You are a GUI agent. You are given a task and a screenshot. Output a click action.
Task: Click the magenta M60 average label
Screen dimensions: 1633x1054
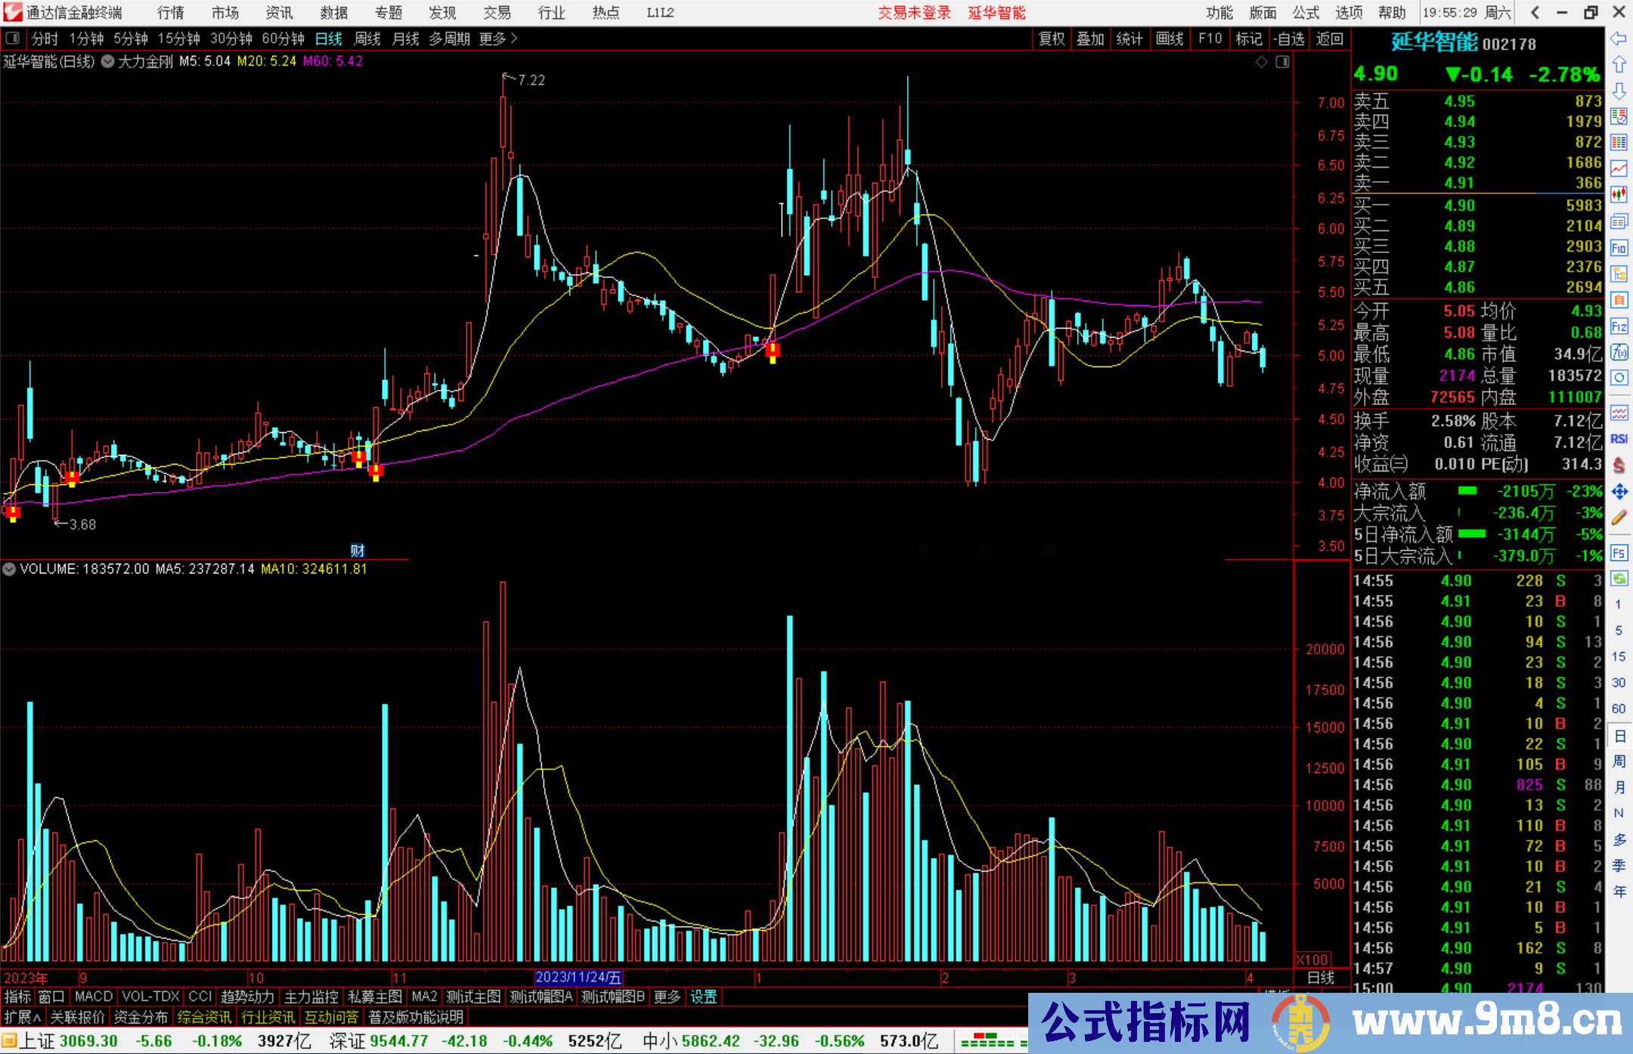pos(333,61)
